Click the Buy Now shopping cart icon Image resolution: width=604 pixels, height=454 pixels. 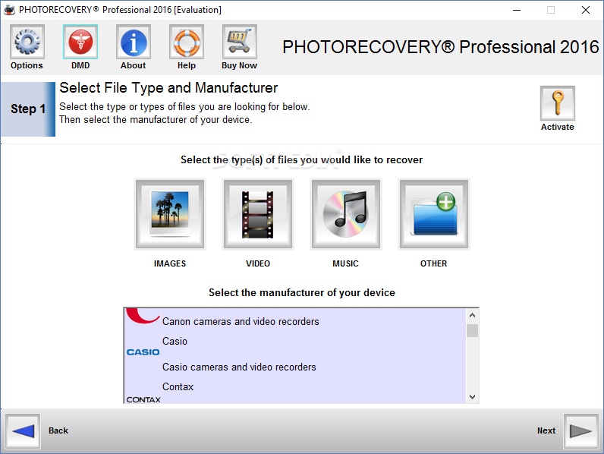coord(239,42)
